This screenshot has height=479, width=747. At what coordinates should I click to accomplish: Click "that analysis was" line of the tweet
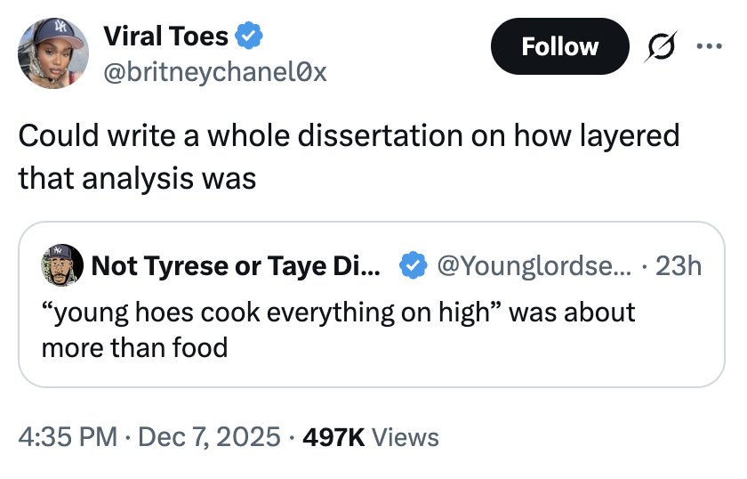click(x=137, y=178)
